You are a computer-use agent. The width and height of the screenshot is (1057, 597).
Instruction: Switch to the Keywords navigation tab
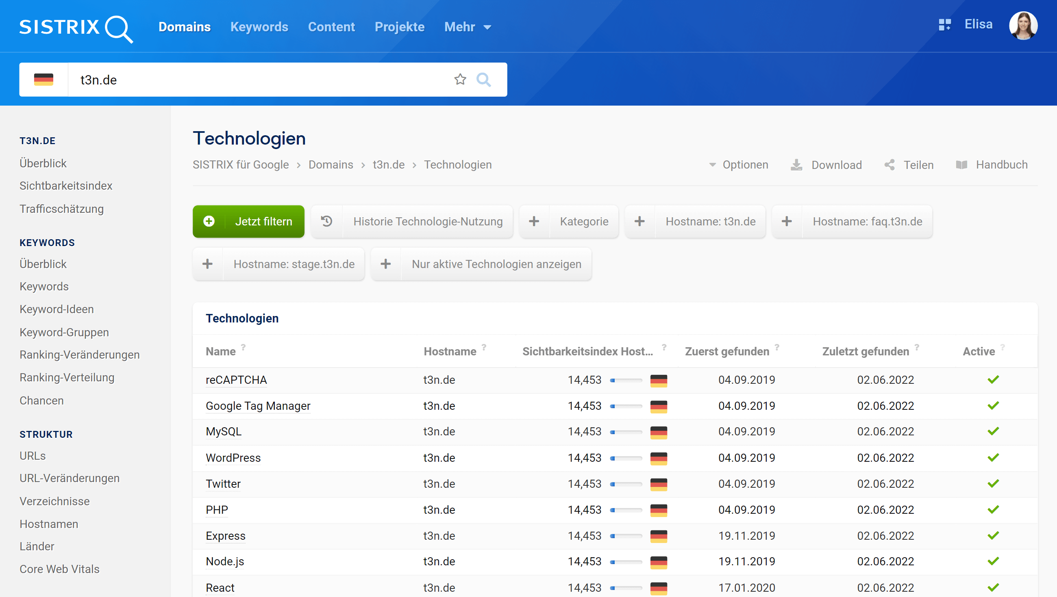point(259,27)
